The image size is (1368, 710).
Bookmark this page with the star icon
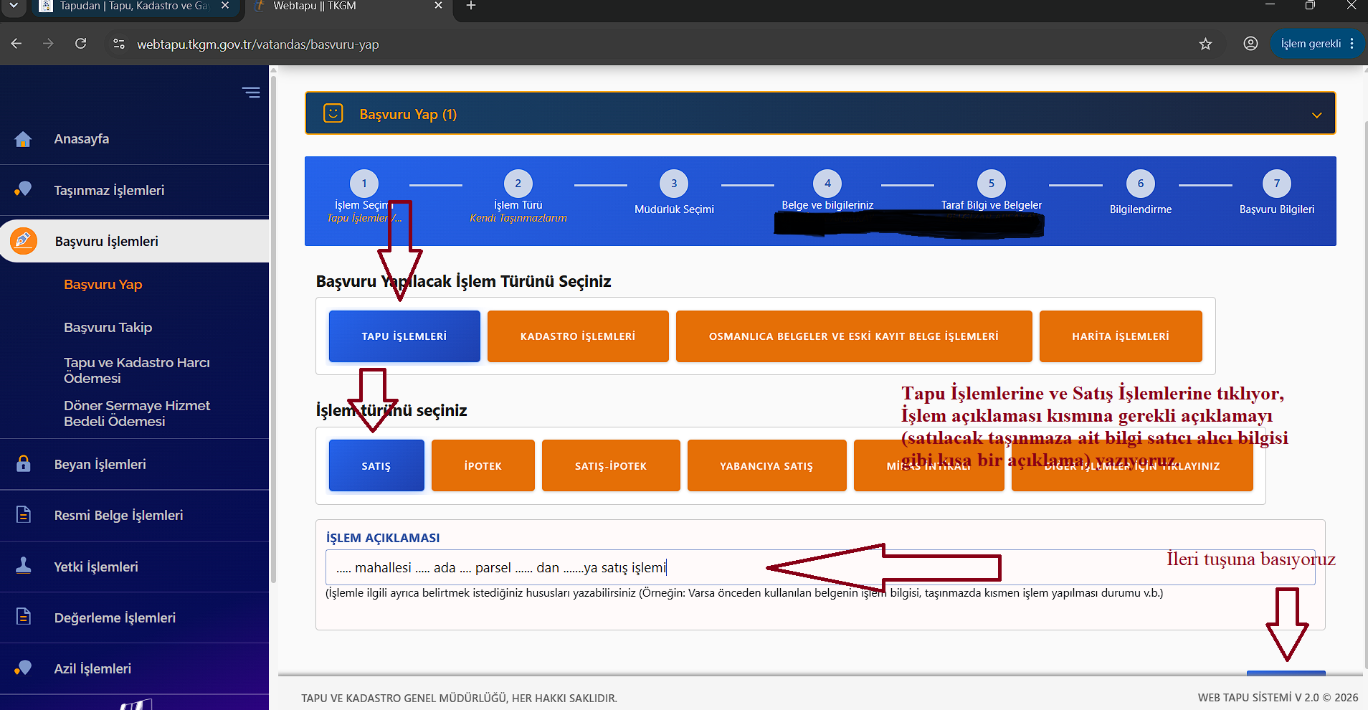click(1205, 44)
